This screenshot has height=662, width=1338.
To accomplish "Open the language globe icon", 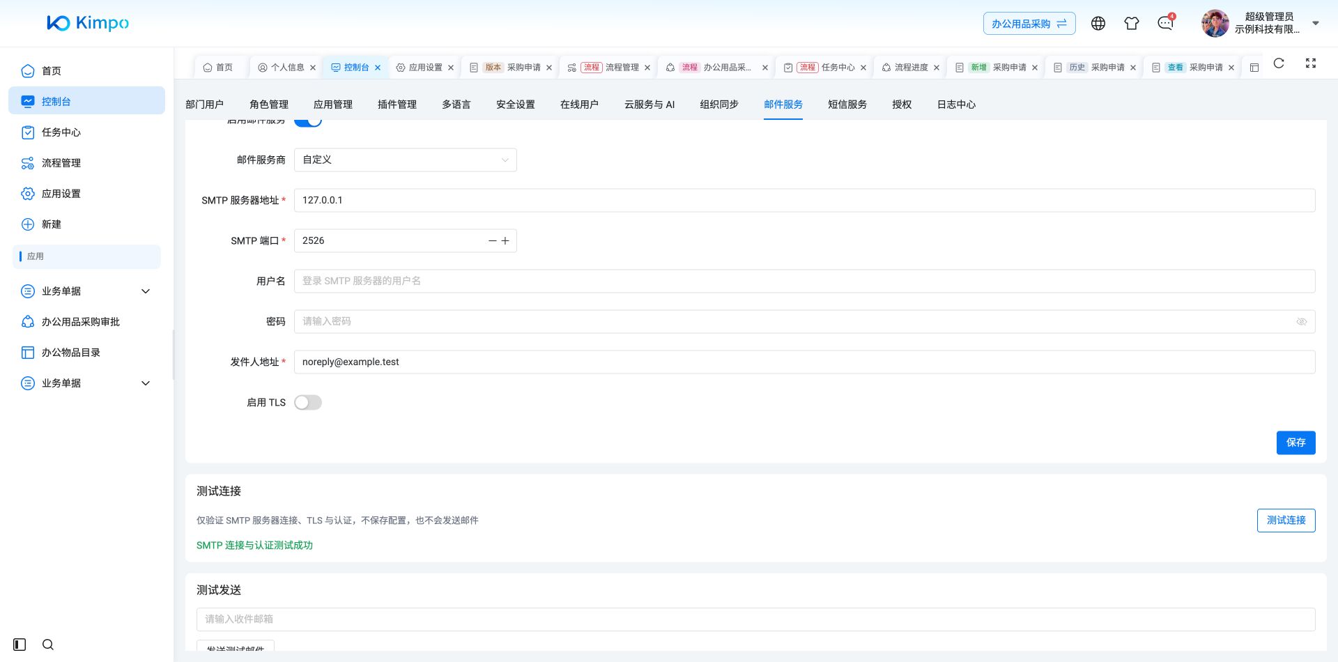I will click(x=1098, y=24).
